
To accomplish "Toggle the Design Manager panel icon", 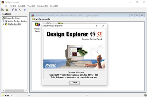I will click(2, 10).
